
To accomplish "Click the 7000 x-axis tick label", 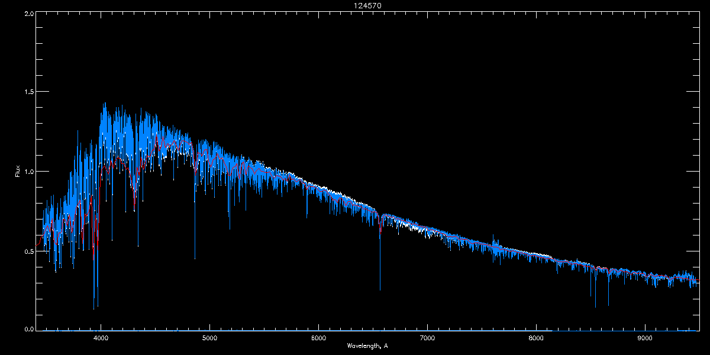I will tap(427, 338).
